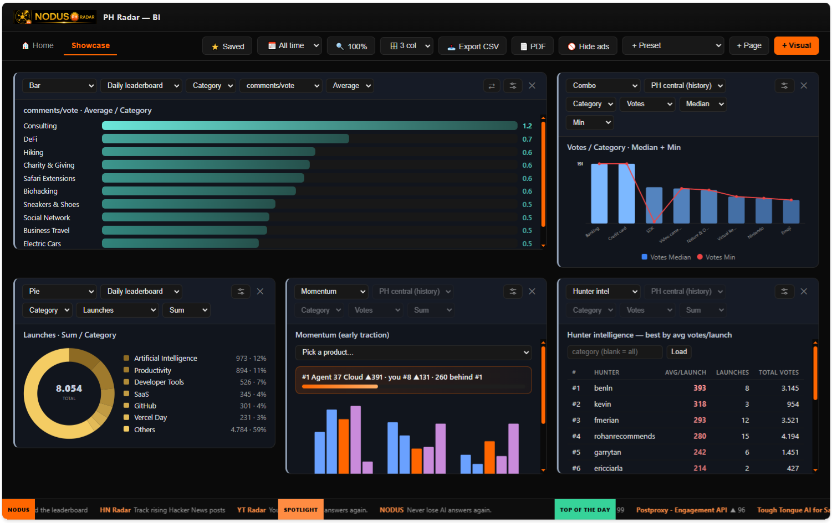The height and width of the screenshot is (523, 832).
Task: Open the Pie panel Sum aggregation dropdown
Action: 186,310
